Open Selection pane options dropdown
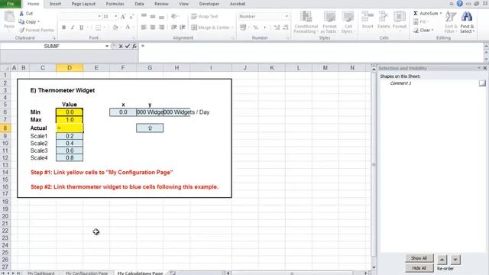Screen dimensions: 489x275 [479, 68]
